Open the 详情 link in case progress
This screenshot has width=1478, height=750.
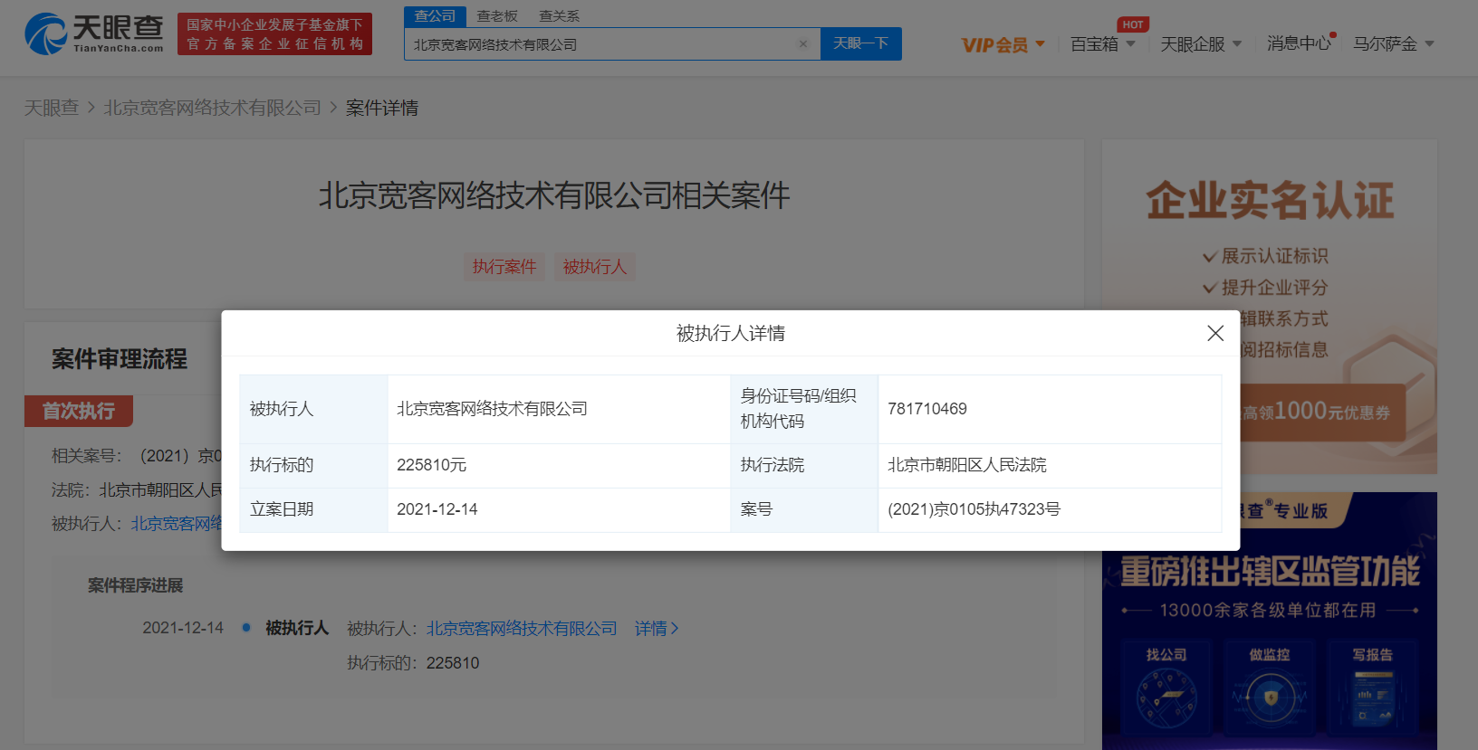(657, 628)
